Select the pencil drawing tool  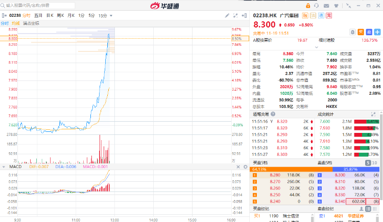(x=227, y=16)
